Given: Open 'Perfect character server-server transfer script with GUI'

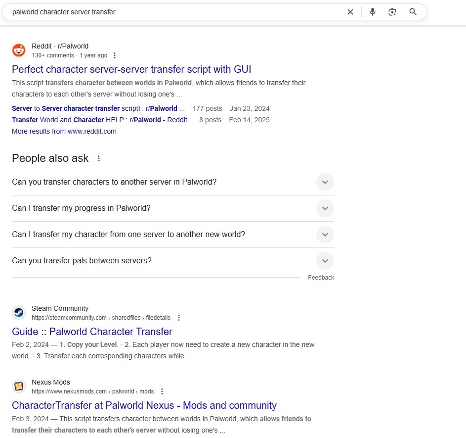Looking at the screenshot, I should pos(131,69).
